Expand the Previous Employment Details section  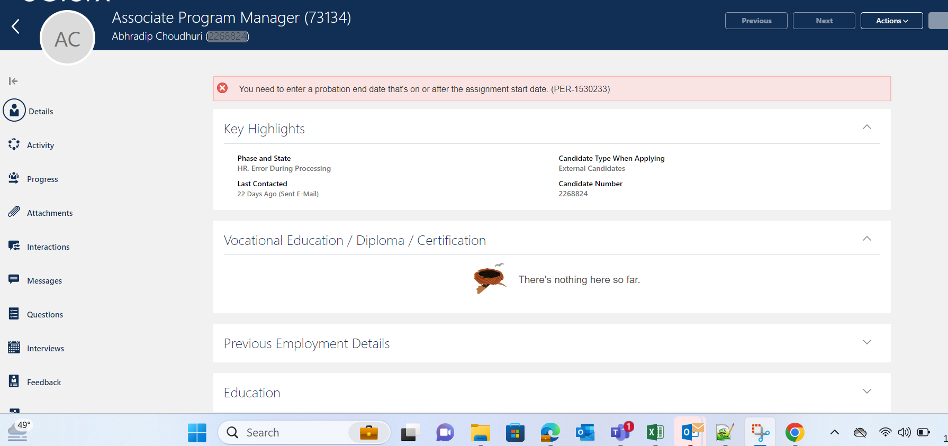click(867, 342)
